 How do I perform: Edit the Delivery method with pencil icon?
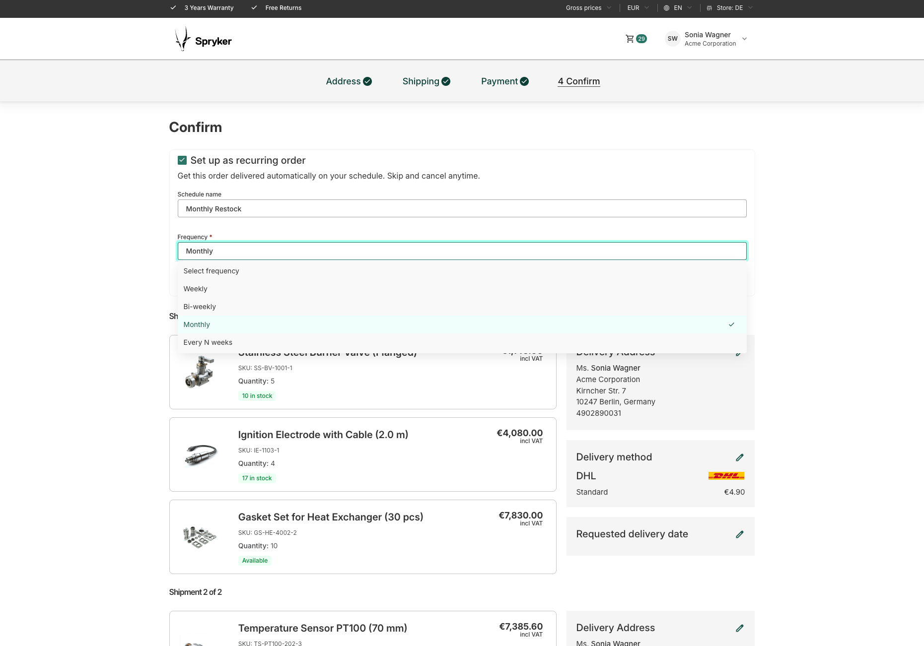coord(739,457)
